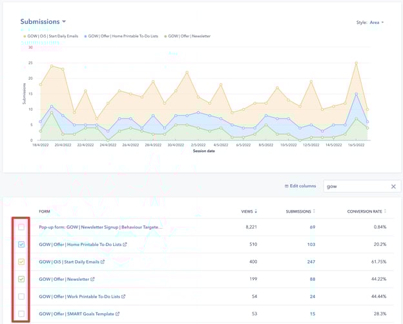Clear the search field with the X icon
Viewport: 403px width, 324px height.
click(x=393, y=186)
